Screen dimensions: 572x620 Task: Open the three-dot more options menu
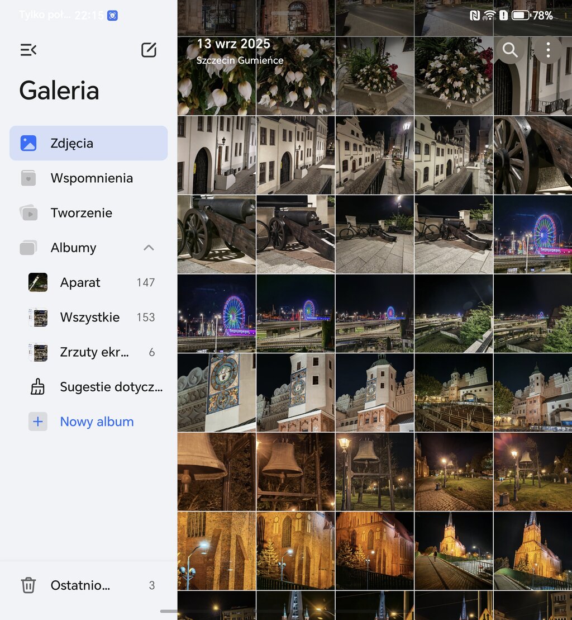548,50
